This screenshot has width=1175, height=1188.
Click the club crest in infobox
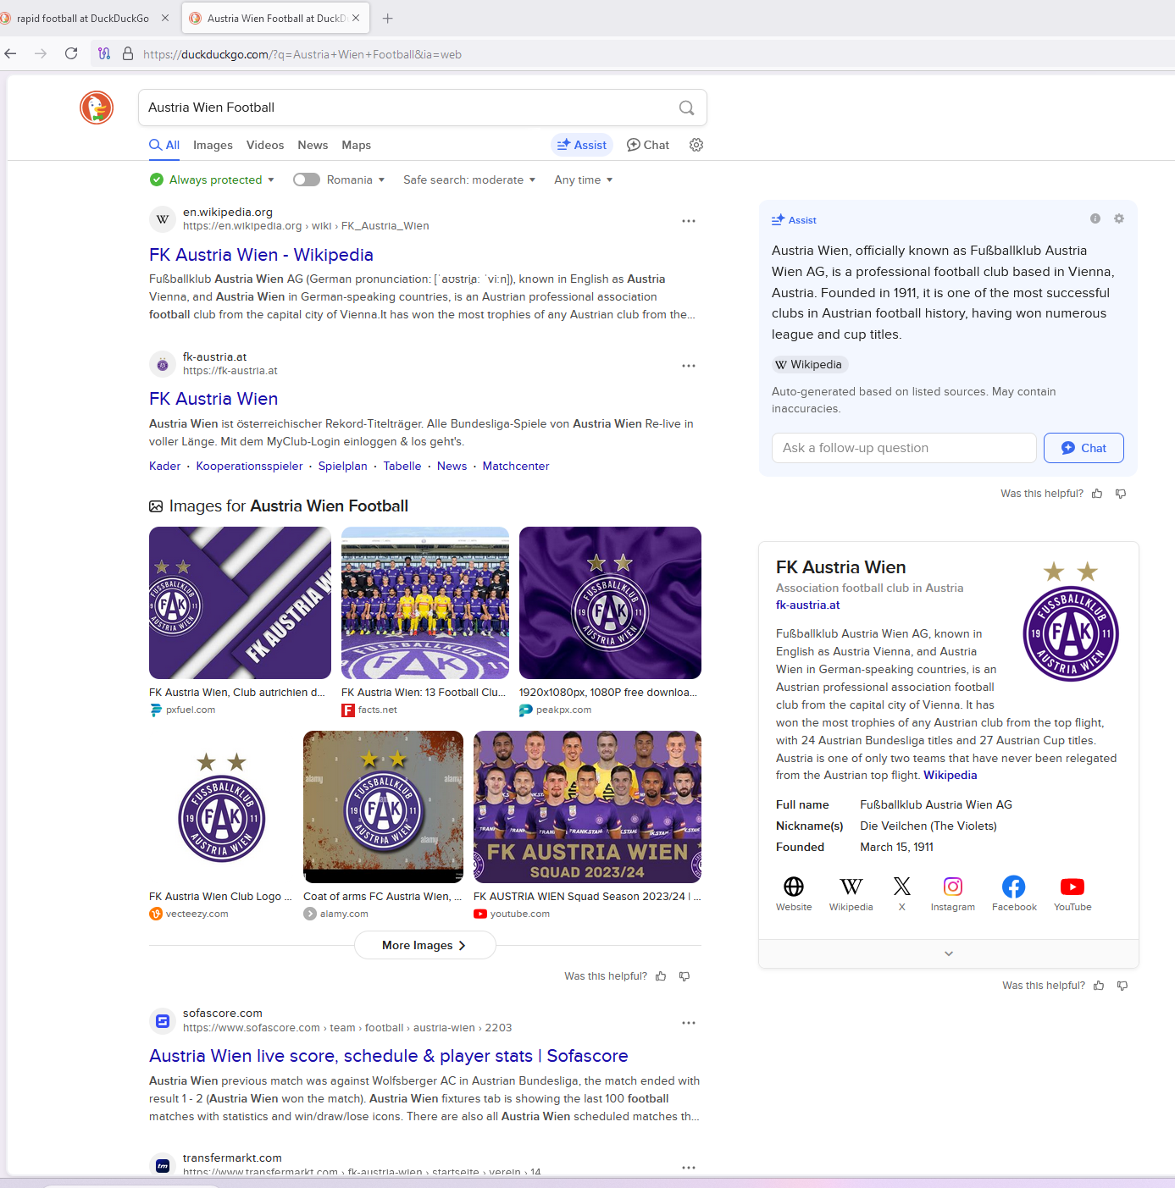[1071, 622]
